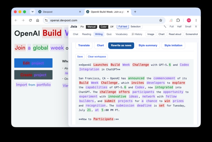Image resolution: width=212 pixels, height=142 pixels.
Task: Open the Chat tab in Jixia
Action: (x=75, y=34)
